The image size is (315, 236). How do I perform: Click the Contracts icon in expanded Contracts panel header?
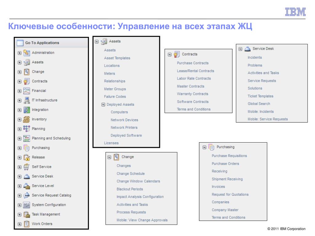(177, 54)
